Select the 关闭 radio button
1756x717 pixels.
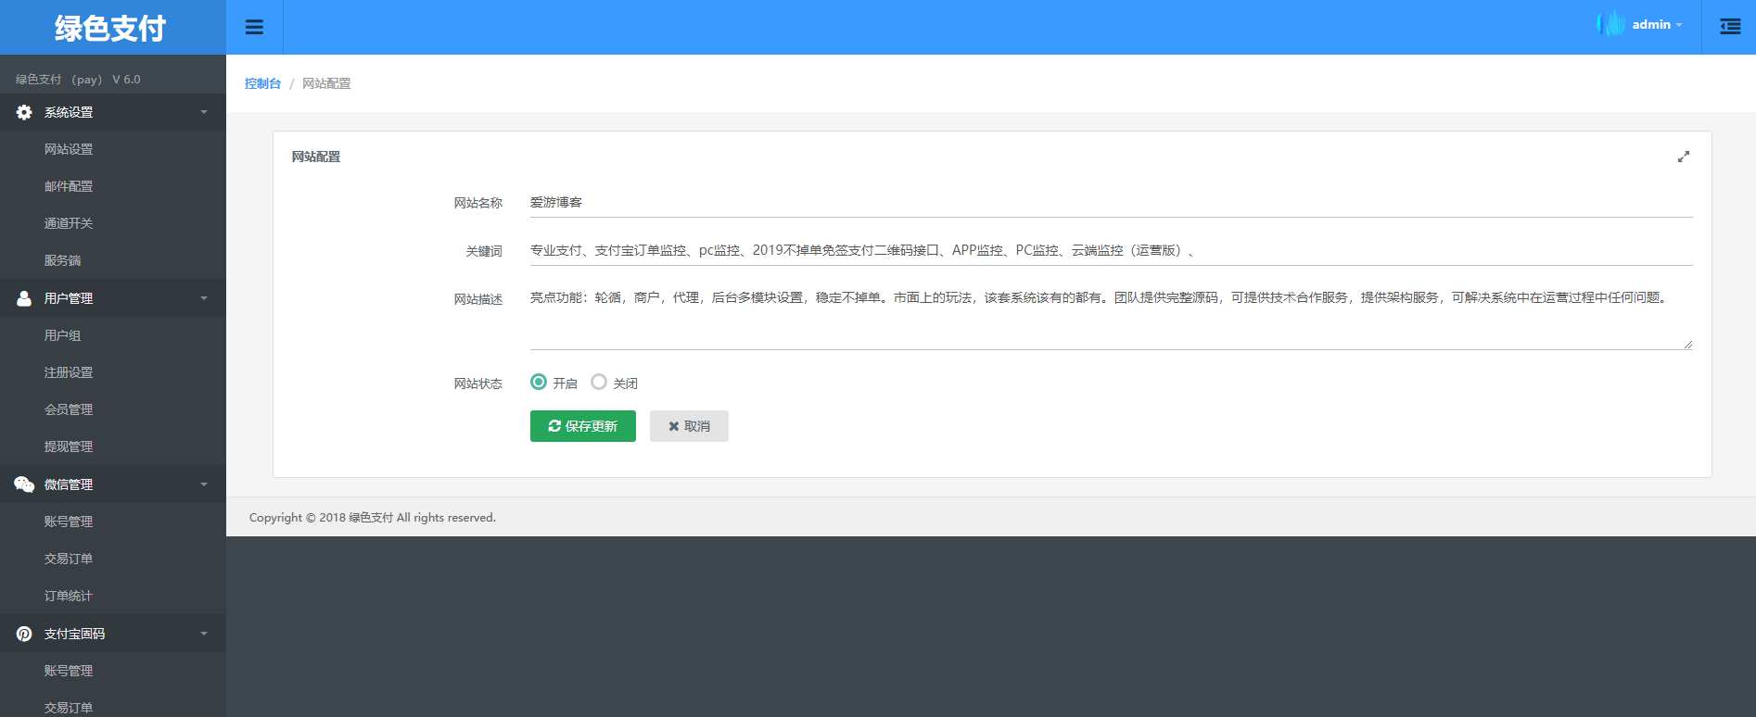(599, 382)
